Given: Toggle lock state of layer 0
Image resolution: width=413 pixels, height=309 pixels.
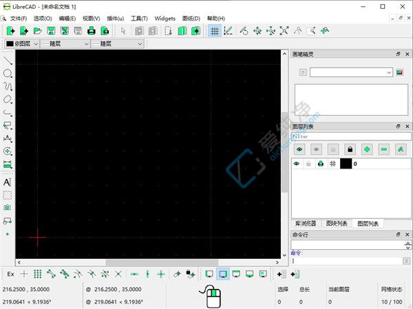Looking at the screenshot, I should 308,164.
